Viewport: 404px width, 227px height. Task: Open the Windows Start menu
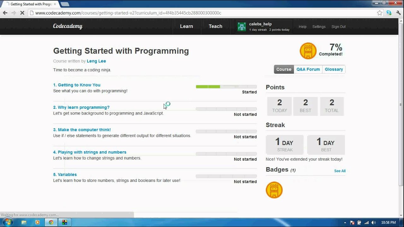pyautogui.click(x=8, y=222)
